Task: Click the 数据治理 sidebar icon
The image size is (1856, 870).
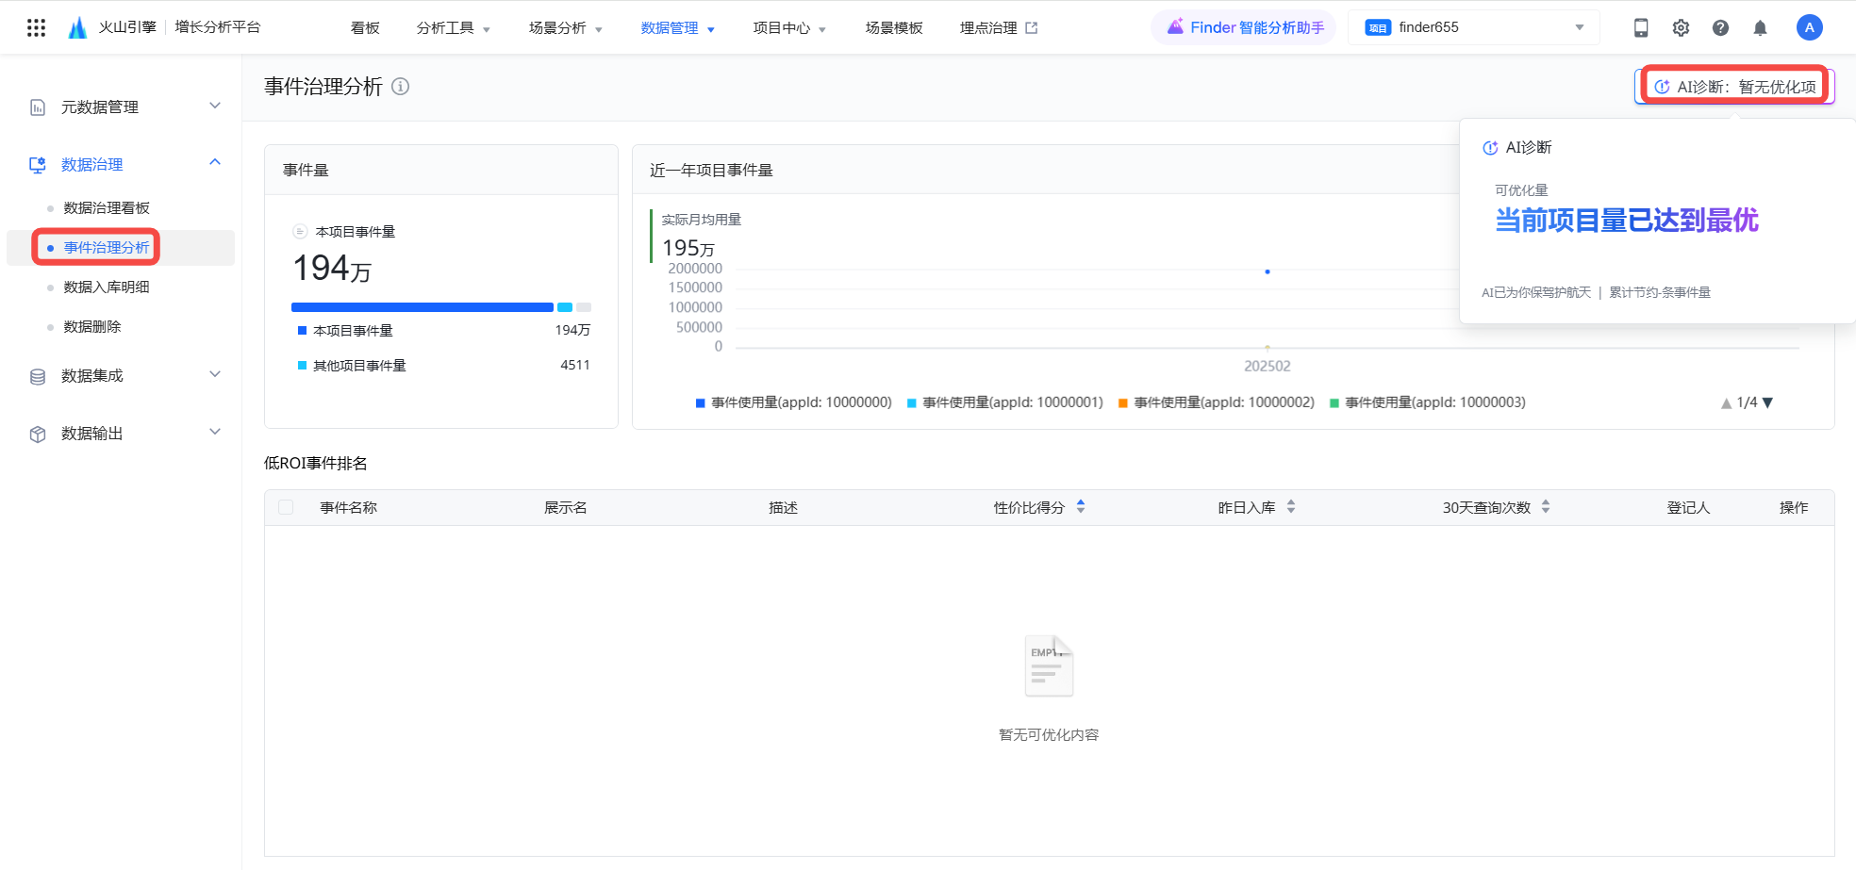Action: coord(38,165)
